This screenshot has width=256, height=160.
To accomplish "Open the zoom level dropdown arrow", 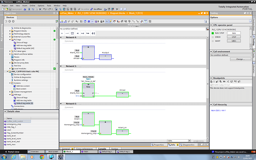I will [189, 141].
